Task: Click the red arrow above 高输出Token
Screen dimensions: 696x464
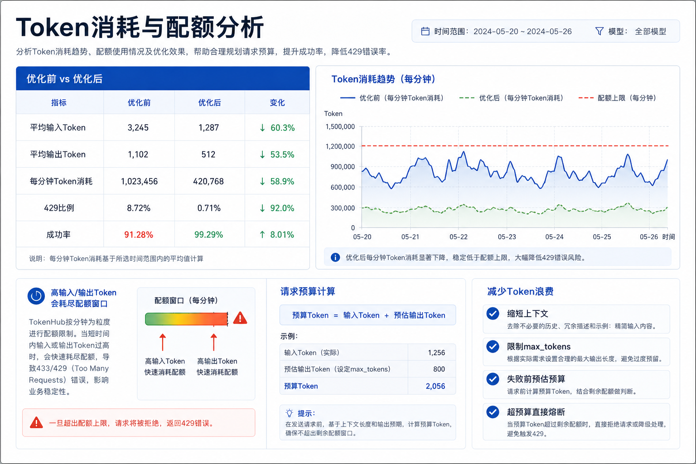Action: click(214, 342)
